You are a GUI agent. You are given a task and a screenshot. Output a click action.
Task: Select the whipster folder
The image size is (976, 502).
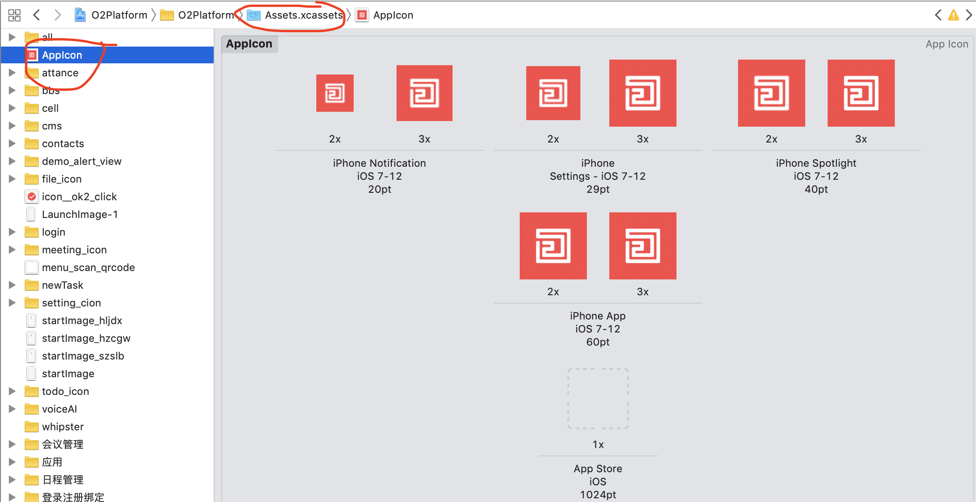tap(107, 427)
